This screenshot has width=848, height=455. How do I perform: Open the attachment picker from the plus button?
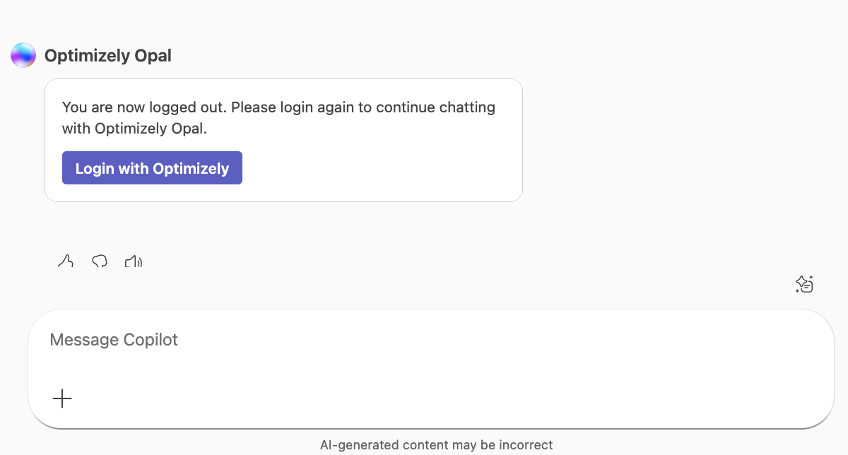tap(62, 398)
